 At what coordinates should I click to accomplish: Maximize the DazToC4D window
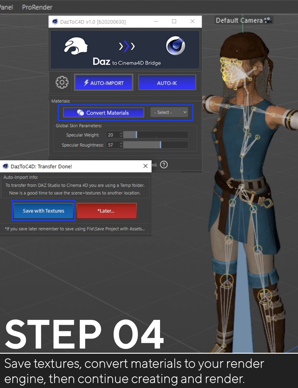(x=174, y=21)
